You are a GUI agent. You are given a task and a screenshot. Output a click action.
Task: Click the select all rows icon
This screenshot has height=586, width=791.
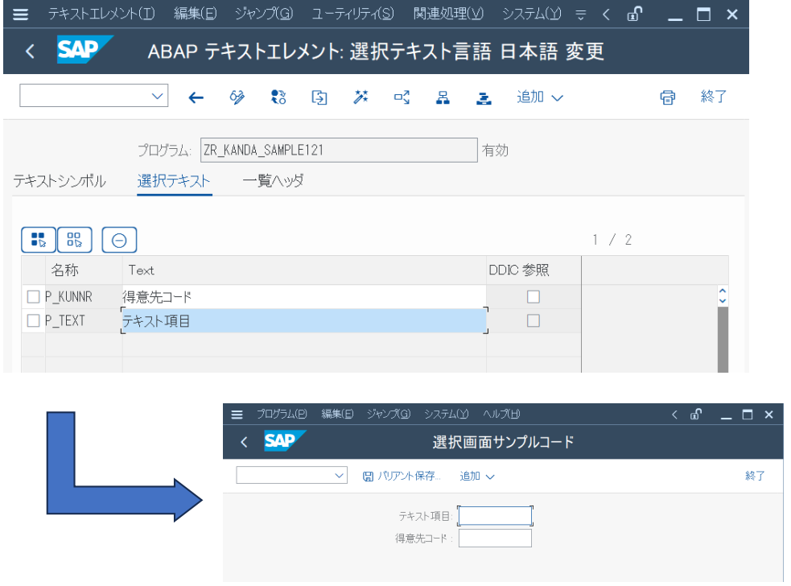(x=39, y=240)
